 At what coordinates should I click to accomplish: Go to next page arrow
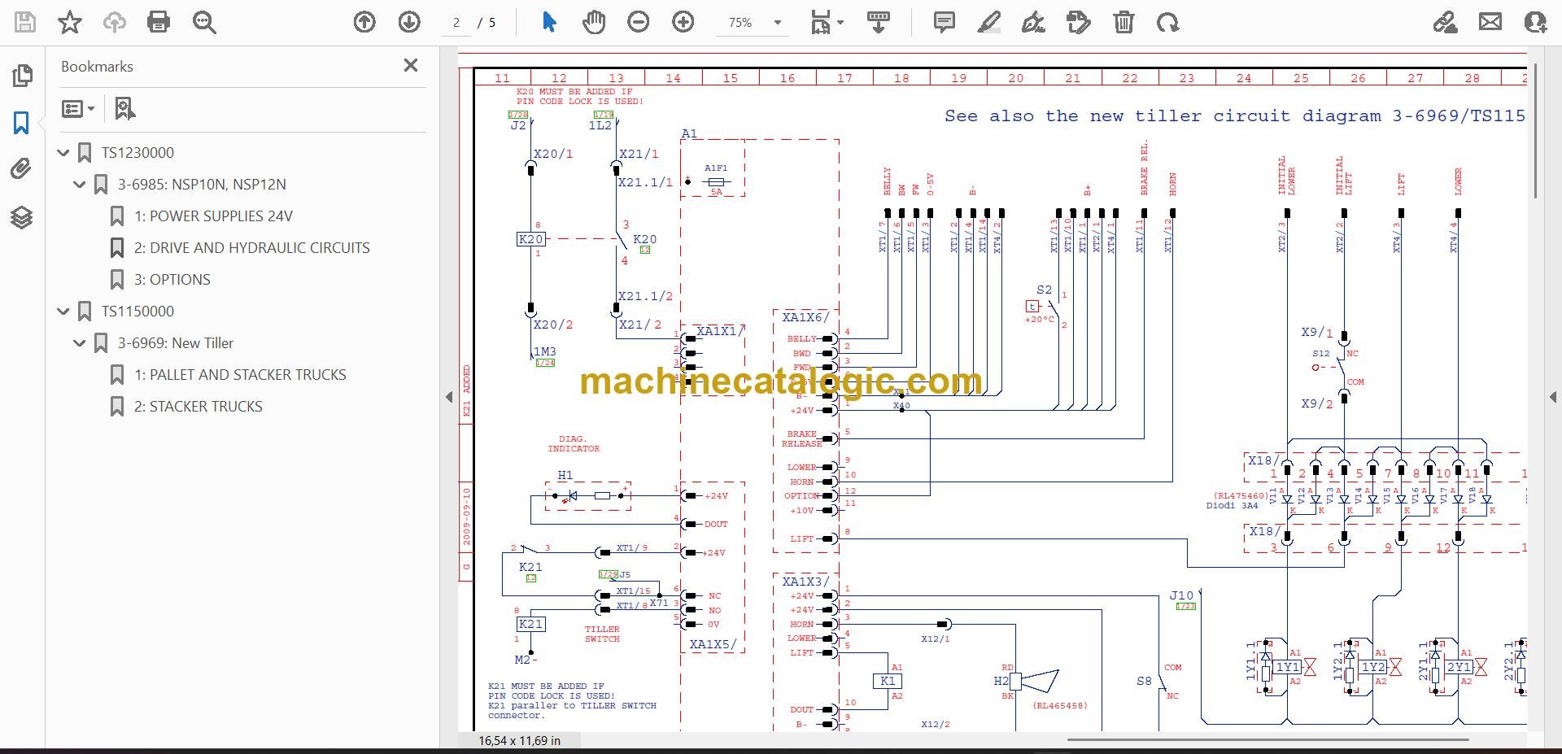coord(409,22)
